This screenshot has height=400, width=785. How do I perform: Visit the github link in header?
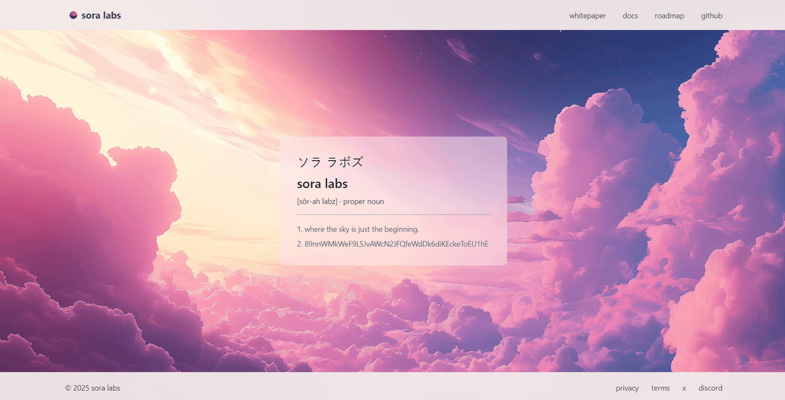click(x=712, y=16)
